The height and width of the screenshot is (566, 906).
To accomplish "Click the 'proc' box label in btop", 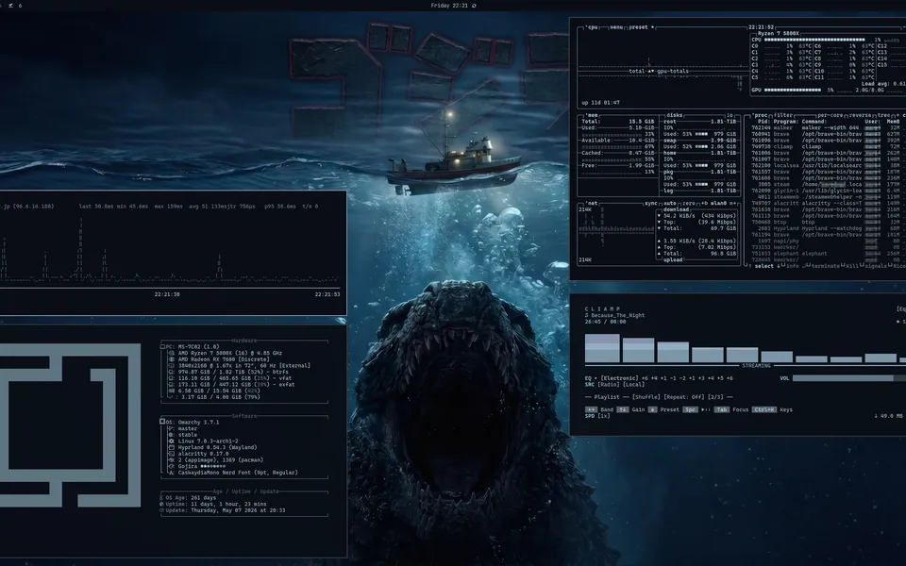I will point(761,115).
